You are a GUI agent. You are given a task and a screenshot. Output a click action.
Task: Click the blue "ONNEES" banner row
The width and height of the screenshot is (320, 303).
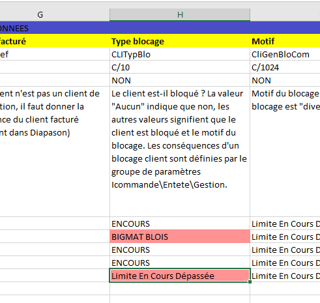coord(160,28)
